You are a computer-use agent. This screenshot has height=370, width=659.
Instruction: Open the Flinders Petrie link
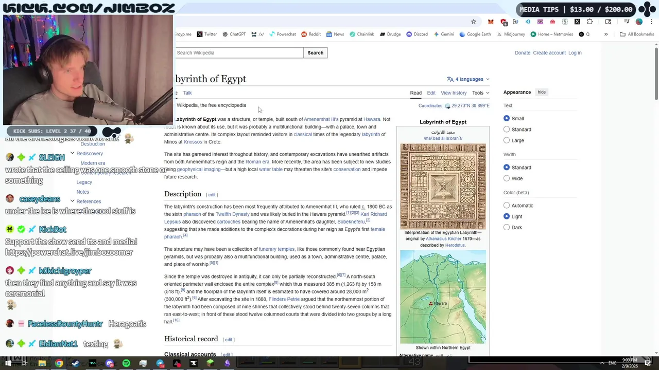pyautogui.click(x=284, y=299)
